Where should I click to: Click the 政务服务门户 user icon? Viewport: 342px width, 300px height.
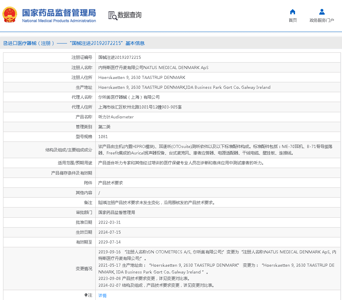click(x=322, y=12)
